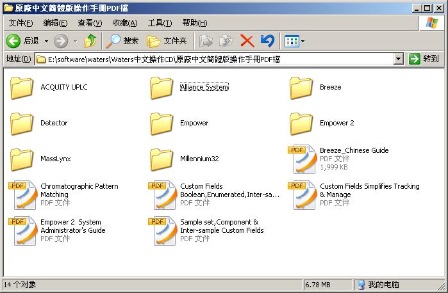Click the 转到 Go button

coord(424,59)
